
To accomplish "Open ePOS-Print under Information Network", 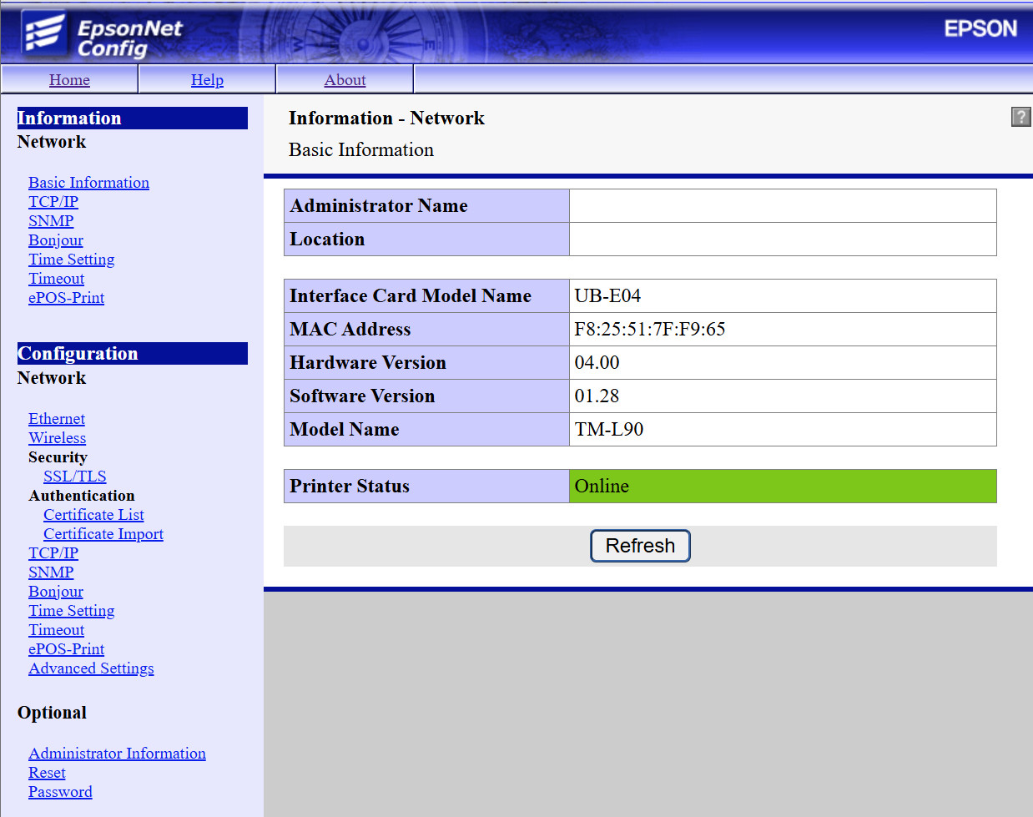I will [66, 298].
